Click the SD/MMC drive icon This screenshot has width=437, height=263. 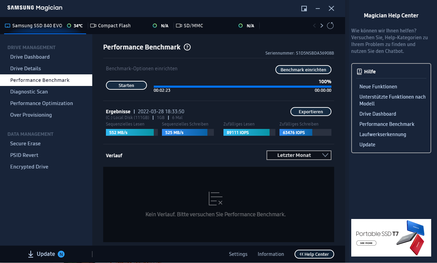coord(179,26)
